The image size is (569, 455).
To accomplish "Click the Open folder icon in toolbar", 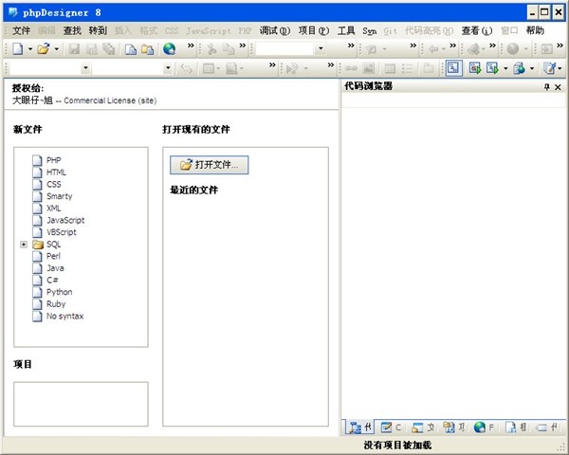I will click(x=44, y=48).
